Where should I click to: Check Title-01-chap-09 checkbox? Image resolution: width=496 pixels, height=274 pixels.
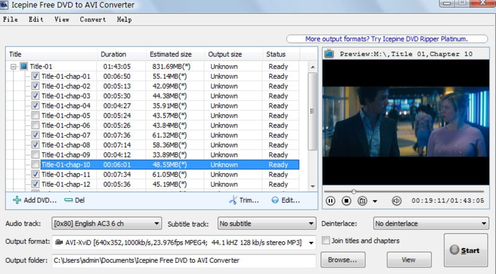point(35,155)
